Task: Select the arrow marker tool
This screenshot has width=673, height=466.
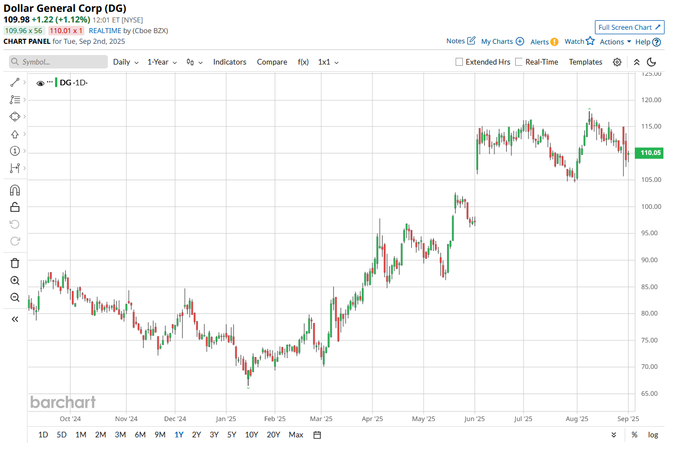Action: (15, 134)
